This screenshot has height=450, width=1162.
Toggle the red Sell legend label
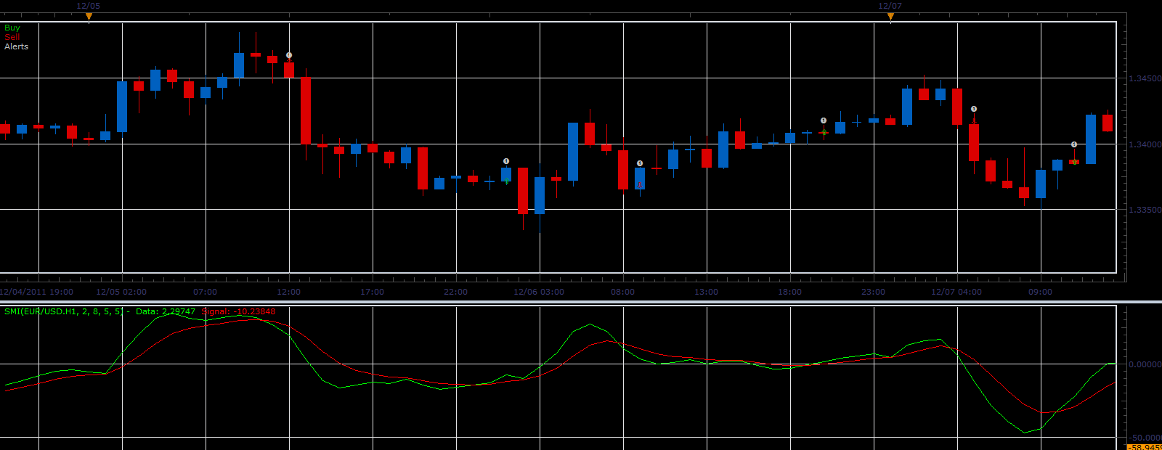12,37
